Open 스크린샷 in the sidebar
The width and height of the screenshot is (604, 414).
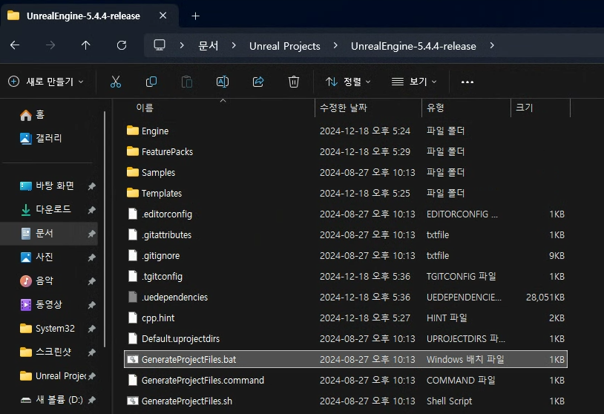click(50, 352)
